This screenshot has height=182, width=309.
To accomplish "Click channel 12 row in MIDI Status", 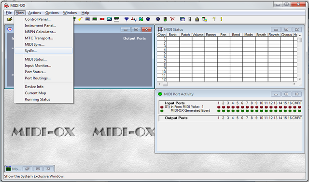I will pos(227,79).
